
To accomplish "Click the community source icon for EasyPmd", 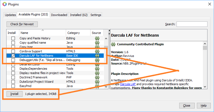I will [x=97, y=86].
